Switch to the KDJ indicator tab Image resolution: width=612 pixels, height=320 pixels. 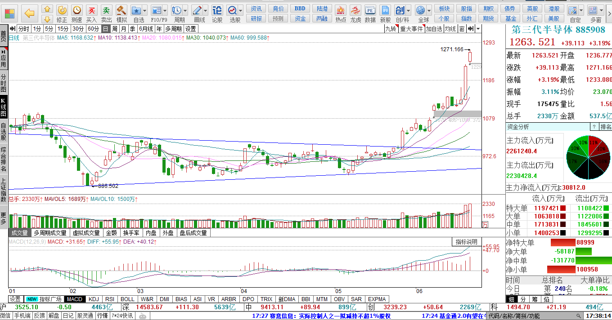point(94,299)
